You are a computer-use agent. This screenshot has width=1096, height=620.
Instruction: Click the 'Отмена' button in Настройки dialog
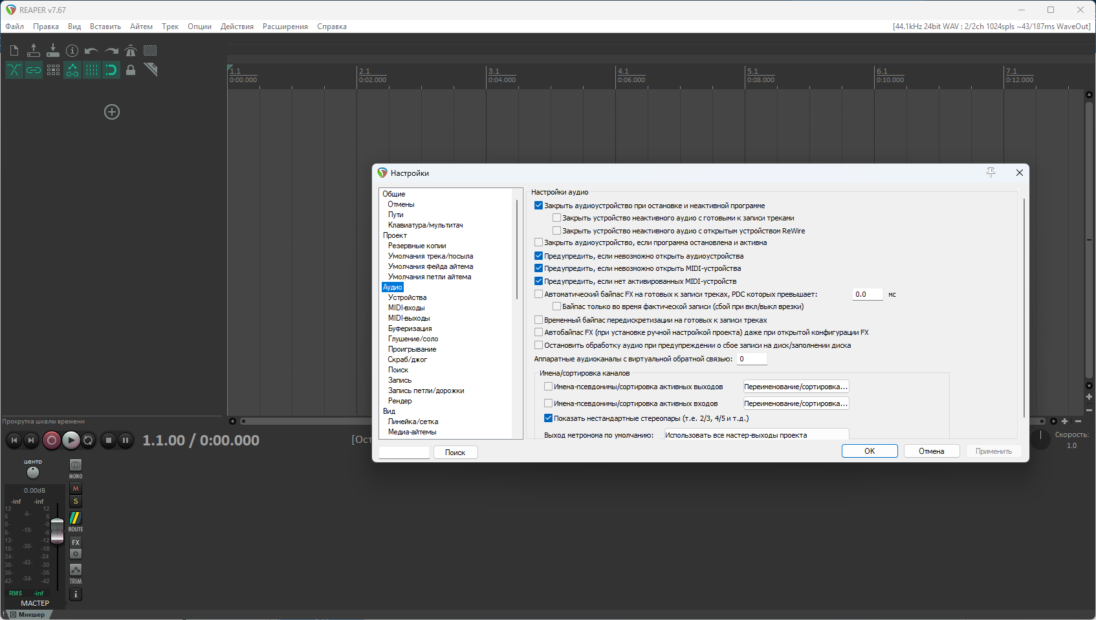[931, 451]
